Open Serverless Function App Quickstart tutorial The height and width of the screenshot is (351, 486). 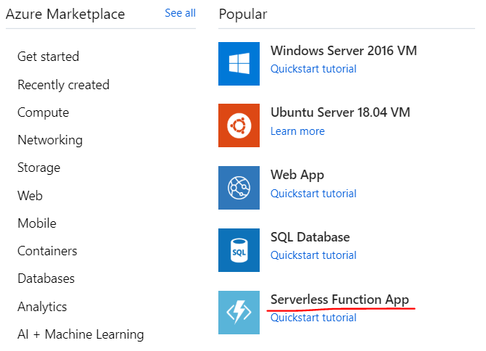(x=313, y=318)
